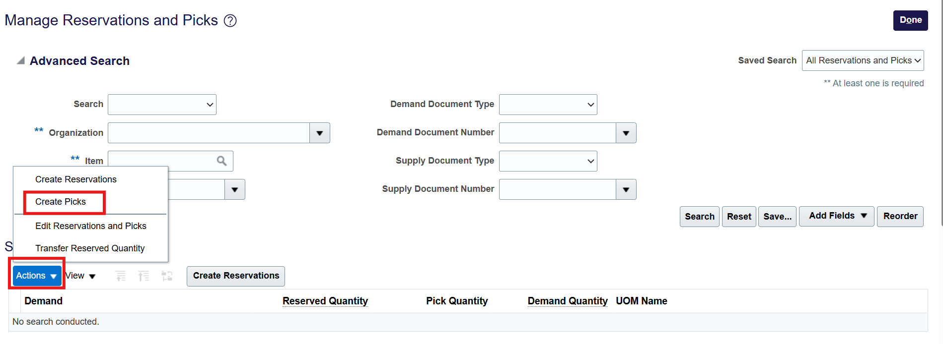Screen dimensions: 943x344
Task: Open Demand Document Number dropdown arrow
Action: (x=626, y=133)
